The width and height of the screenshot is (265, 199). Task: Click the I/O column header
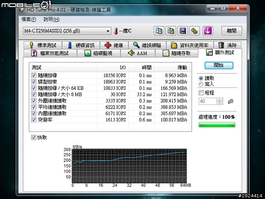(112, 68)
